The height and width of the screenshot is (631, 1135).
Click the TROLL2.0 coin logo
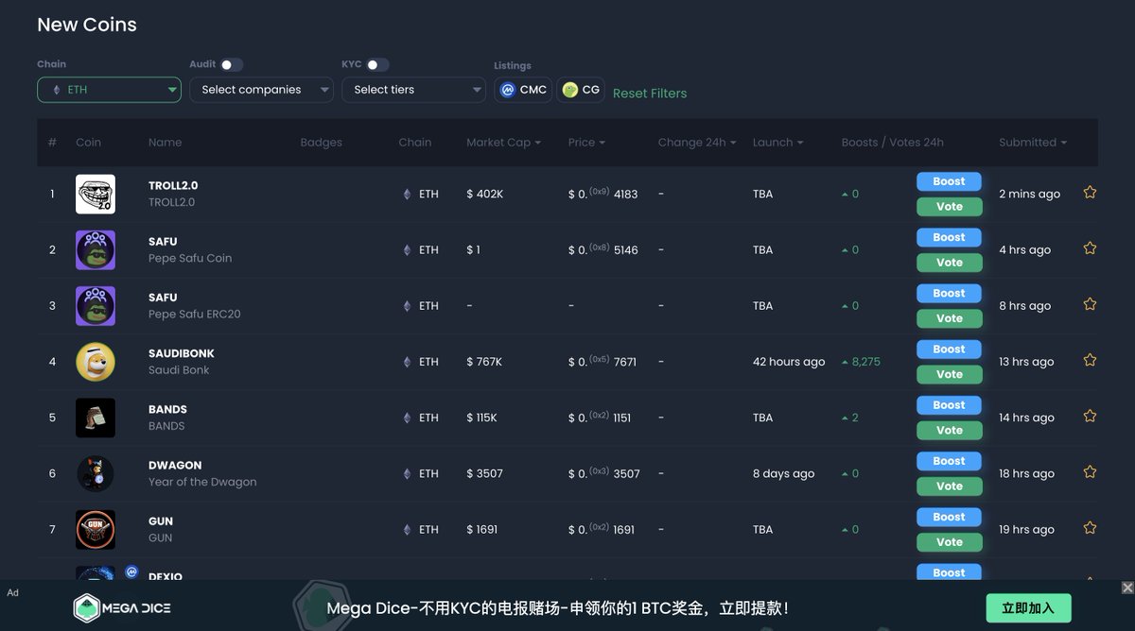[x=96, y=194]
